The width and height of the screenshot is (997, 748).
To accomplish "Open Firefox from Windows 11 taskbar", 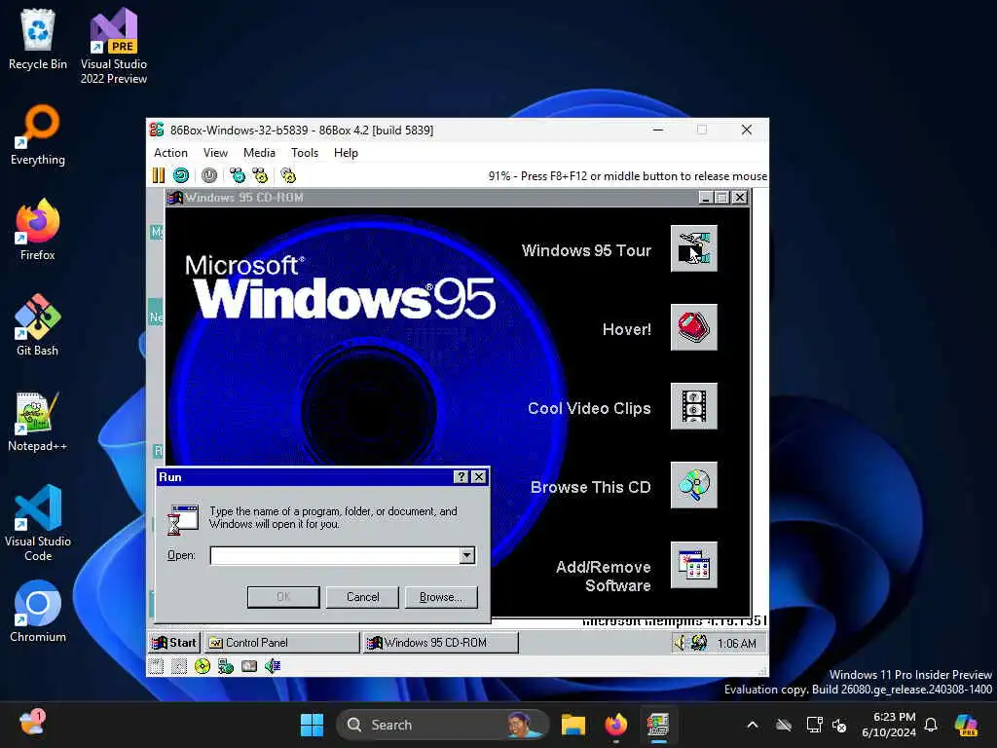I will click(615, 725).
